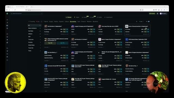This screenshot has width=174, height=98.
Task: Select Housing subcategory
Action: (x=35, y=42)
